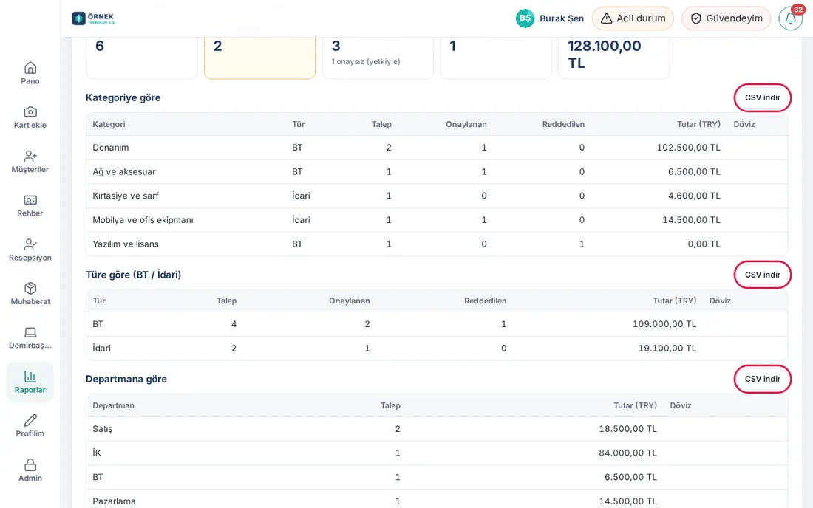Click the Onaylanan header in Kategoriye göre

pos(466,124)
